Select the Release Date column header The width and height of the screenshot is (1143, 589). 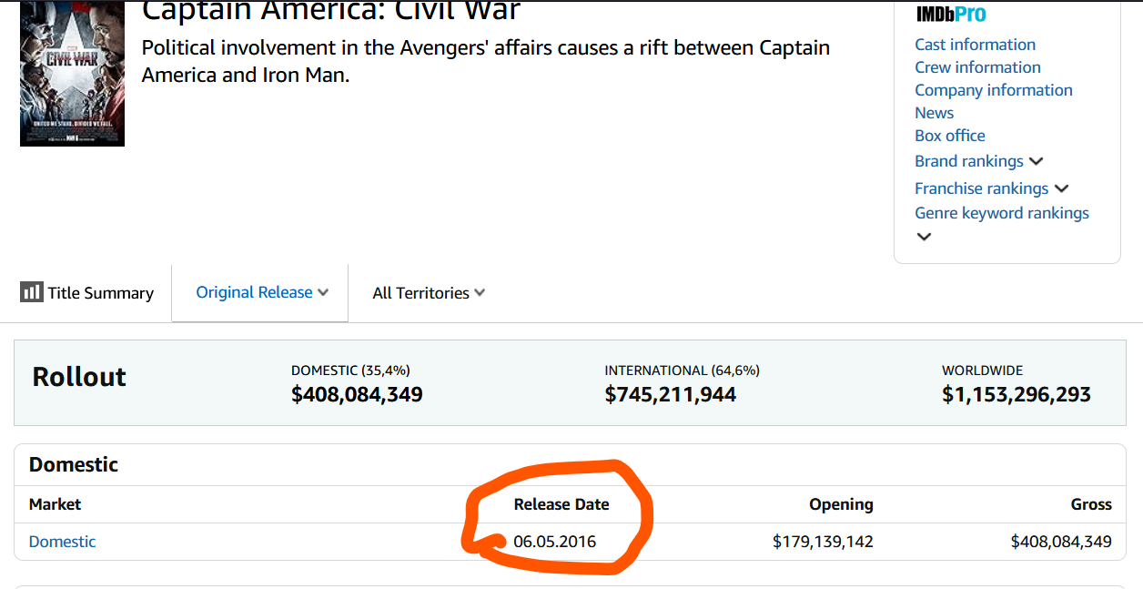(x=561, y=504)
